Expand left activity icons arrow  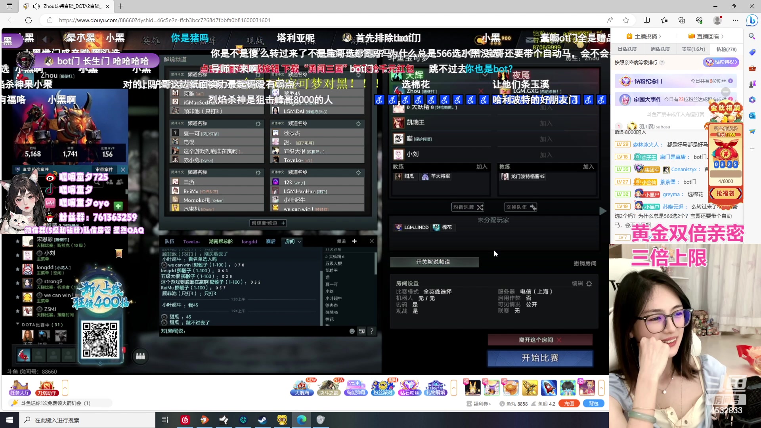(65, 388)
